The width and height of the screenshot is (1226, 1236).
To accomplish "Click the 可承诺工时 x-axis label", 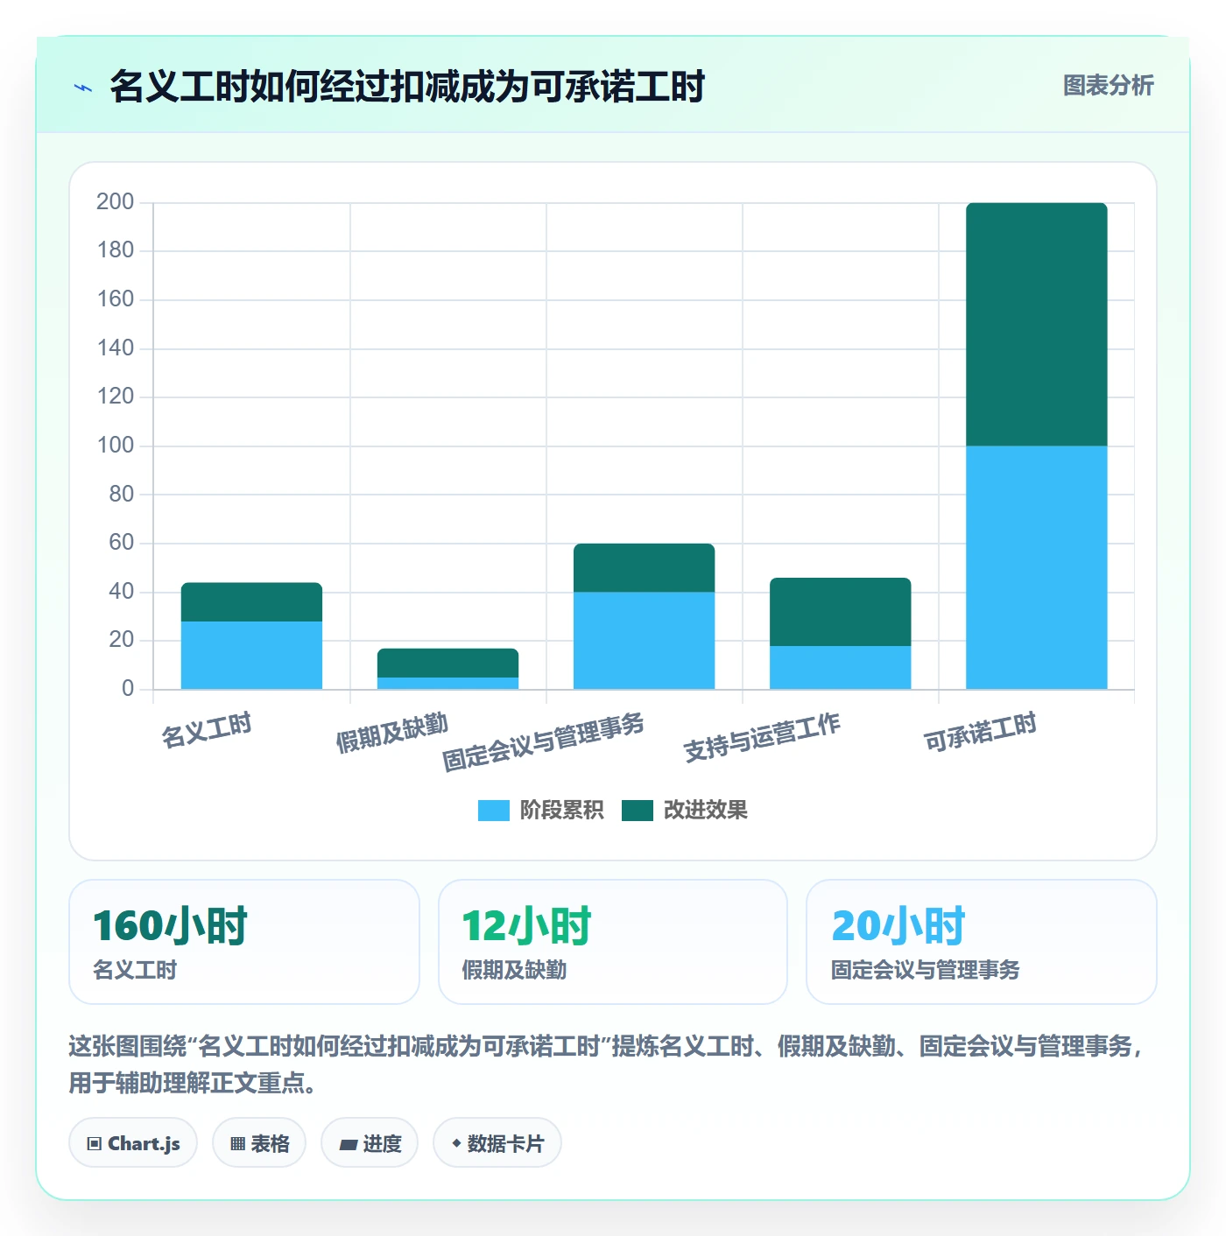I will click(981, 732).
